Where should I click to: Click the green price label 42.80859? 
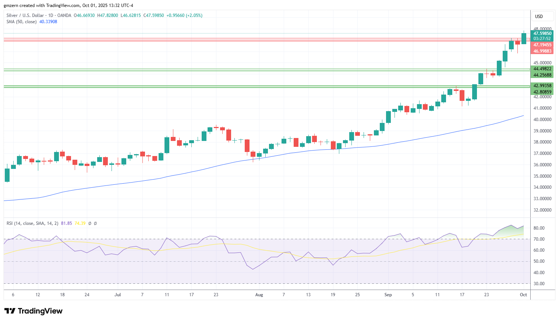pos(542,92)
